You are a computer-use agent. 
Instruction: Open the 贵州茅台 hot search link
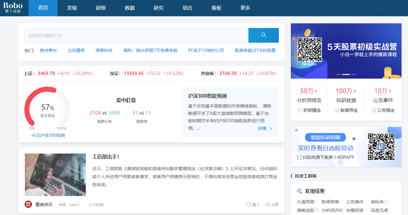point(48,50)
